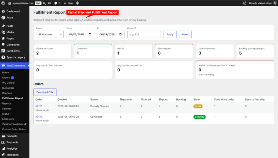
Task: Click the diamond-shaped icon in admin bar
Action: tap(77, 3)
